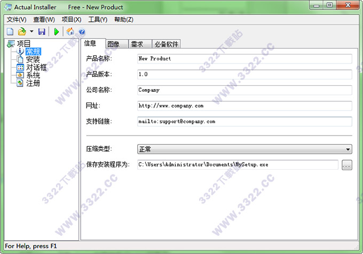363x254 pixels.
Task: Click the 保存安装程序为 label
Action: coord(108,164)
